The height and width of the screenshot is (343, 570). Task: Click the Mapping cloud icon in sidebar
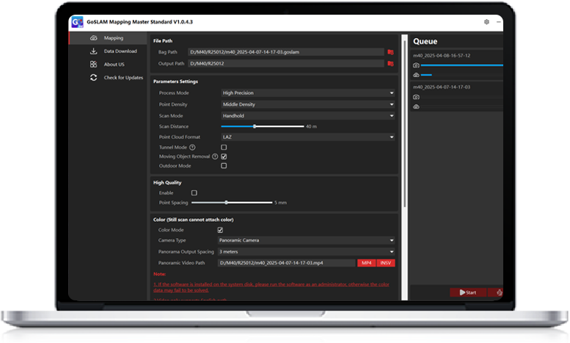(94, 38)
